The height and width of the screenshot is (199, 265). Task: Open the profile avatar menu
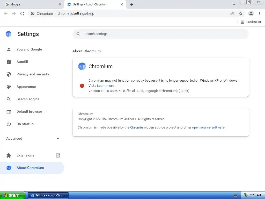coord(251,13)
